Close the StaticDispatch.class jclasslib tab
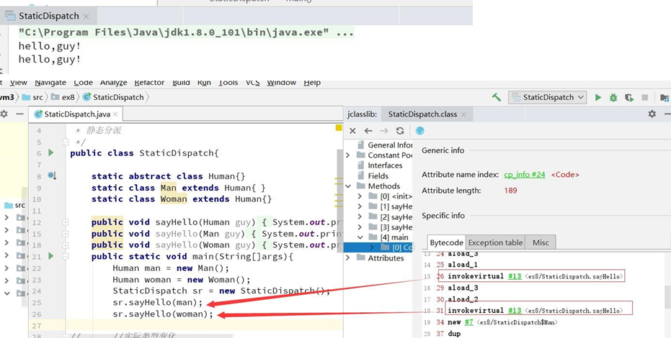The height and width of the screenshot is (338, 671). tap(464, 114)
